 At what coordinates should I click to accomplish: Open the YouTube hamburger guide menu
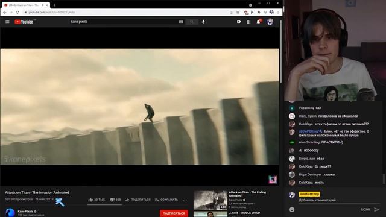tap(7, 22)
